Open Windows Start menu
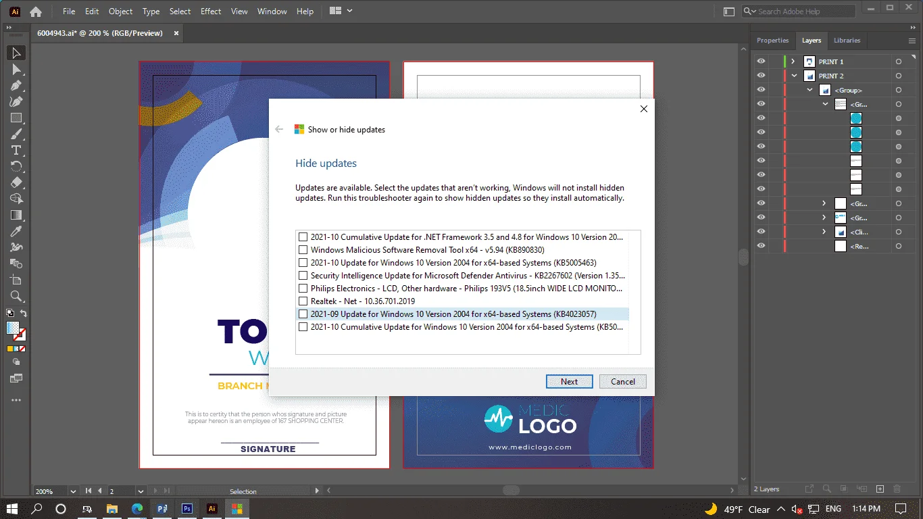The image size is (923, 519). pyautogui.click(x=12, y=509)
